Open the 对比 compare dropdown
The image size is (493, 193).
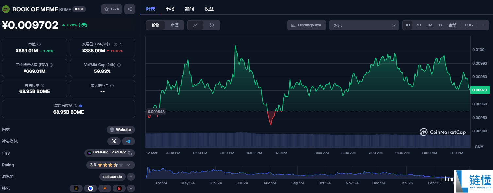(364, 25)
